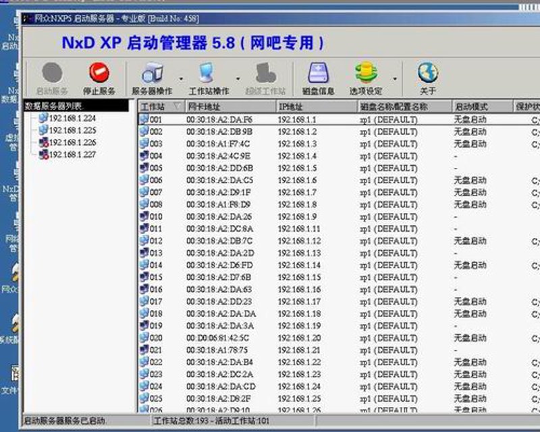Select workstation number 019
Viewport: 540px width, 432px height.
[156, 326]
